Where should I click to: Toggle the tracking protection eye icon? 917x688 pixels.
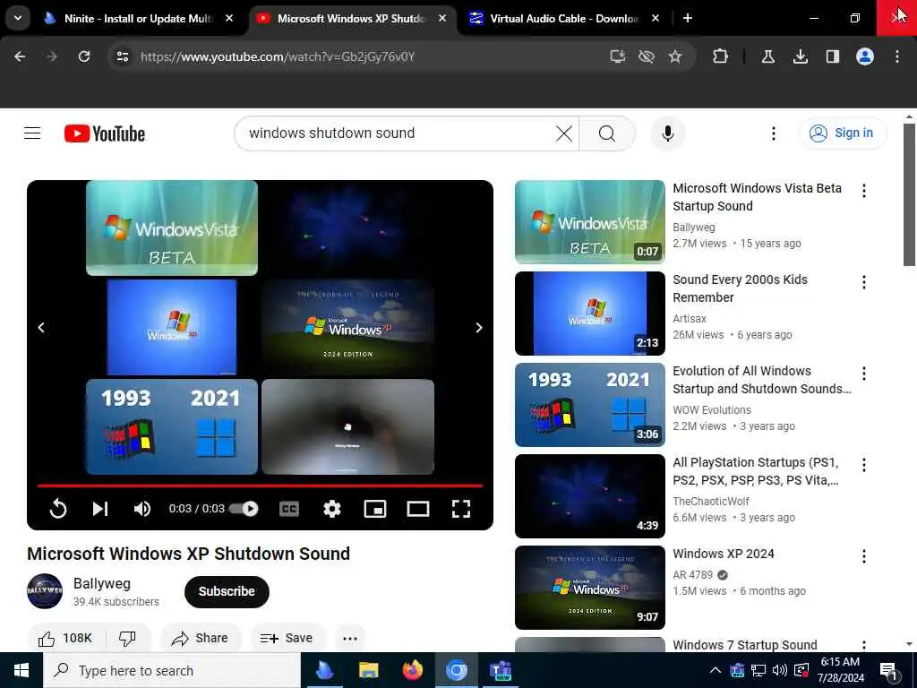point(647,56)
